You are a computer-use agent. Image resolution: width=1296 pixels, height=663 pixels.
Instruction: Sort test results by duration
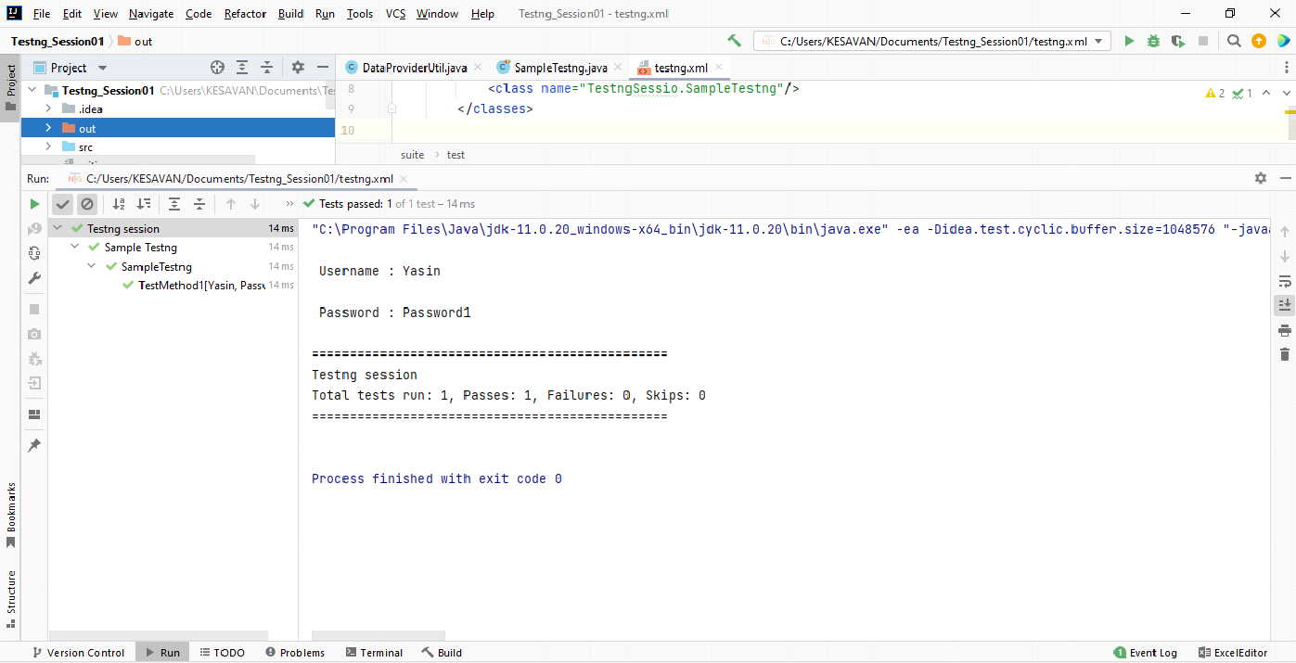143,204
